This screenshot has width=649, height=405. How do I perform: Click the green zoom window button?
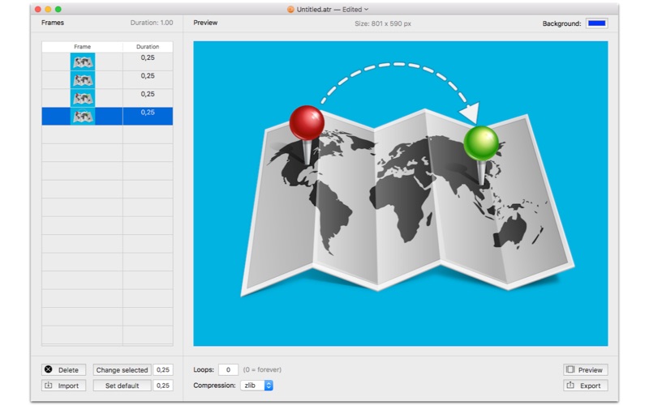[58, 9]
